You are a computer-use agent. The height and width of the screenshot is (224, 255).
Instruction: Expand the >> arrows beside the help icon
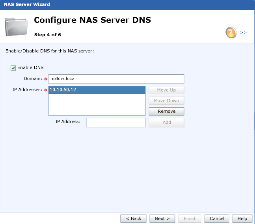tap(243, 32)
